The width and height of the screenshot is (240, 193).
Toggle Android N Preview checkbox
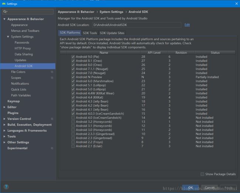click(x=73, y=77)
